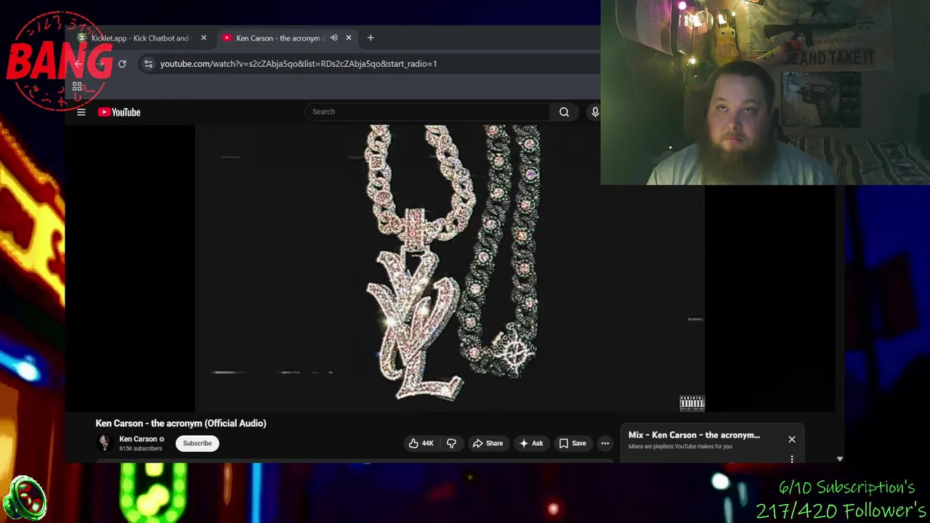
Task: Open the apps grid icon in bookmarks bar
Action: tap(77, 86)
